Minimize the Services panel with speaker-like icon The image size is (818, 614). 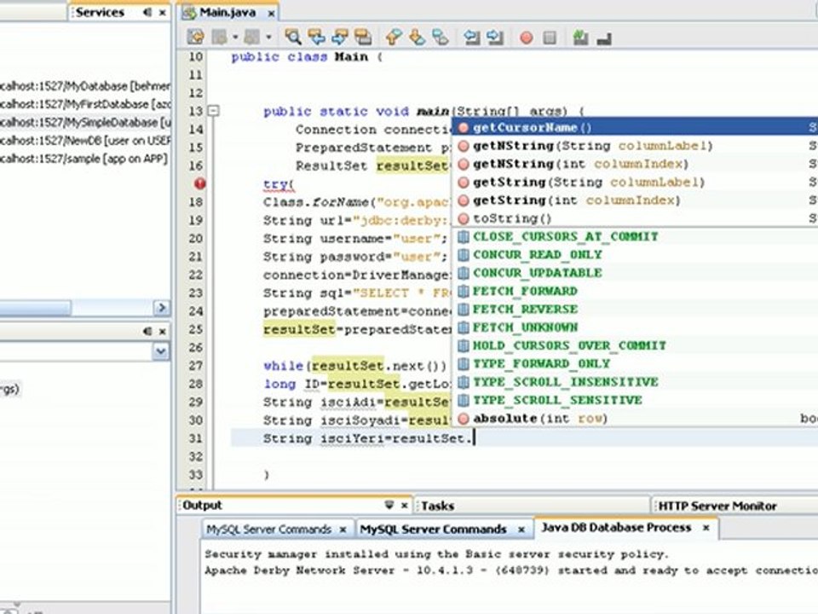point(147,12)
